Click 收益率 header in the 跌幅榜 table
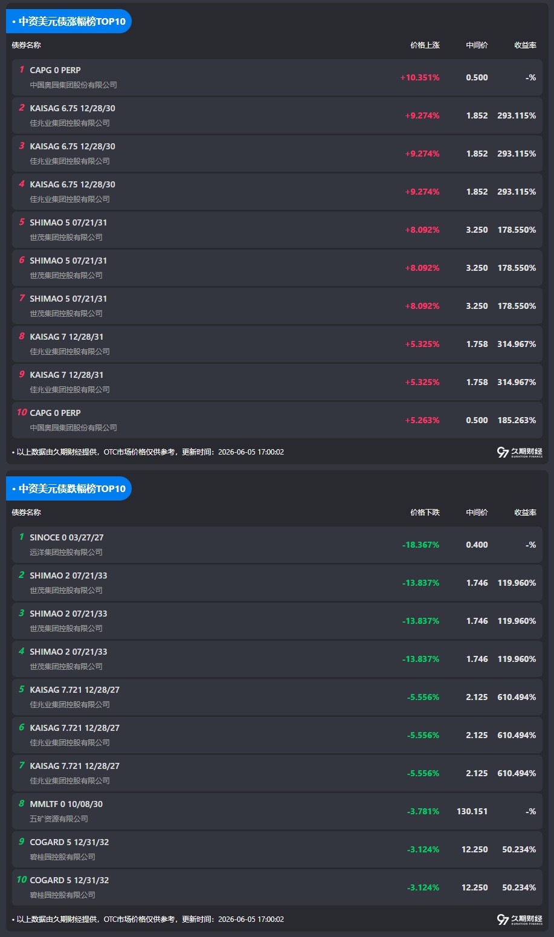Screen dimensions: 554x937 (525, 513)
